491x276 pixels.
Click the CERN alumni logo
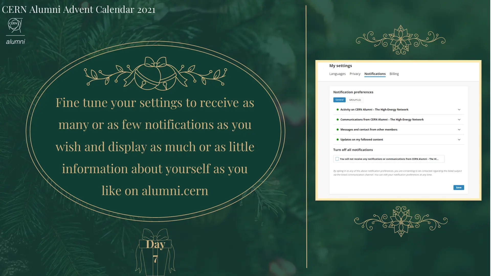[16, 31]
